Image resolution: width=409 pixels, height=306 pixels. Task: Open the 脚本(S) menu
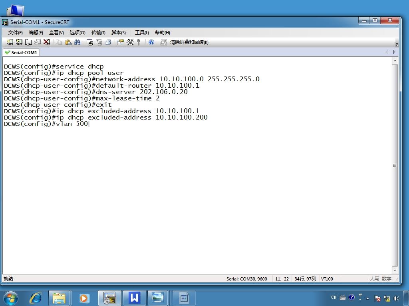(x=118, y=33)
